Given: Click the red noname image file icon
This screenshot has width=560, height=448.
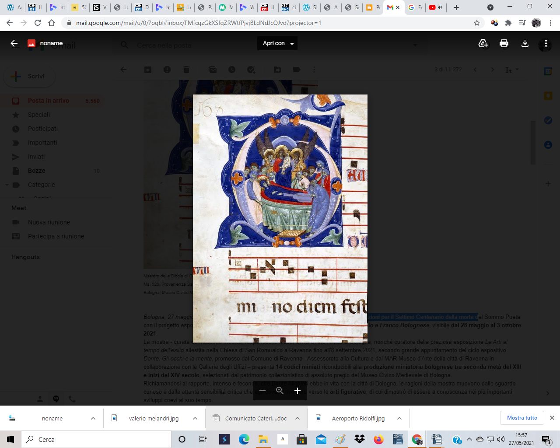Looking at the screenshot, I should [31, 43].
